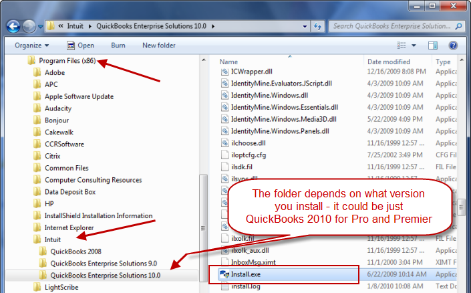Click the magnifier search icon

[458, 26]
